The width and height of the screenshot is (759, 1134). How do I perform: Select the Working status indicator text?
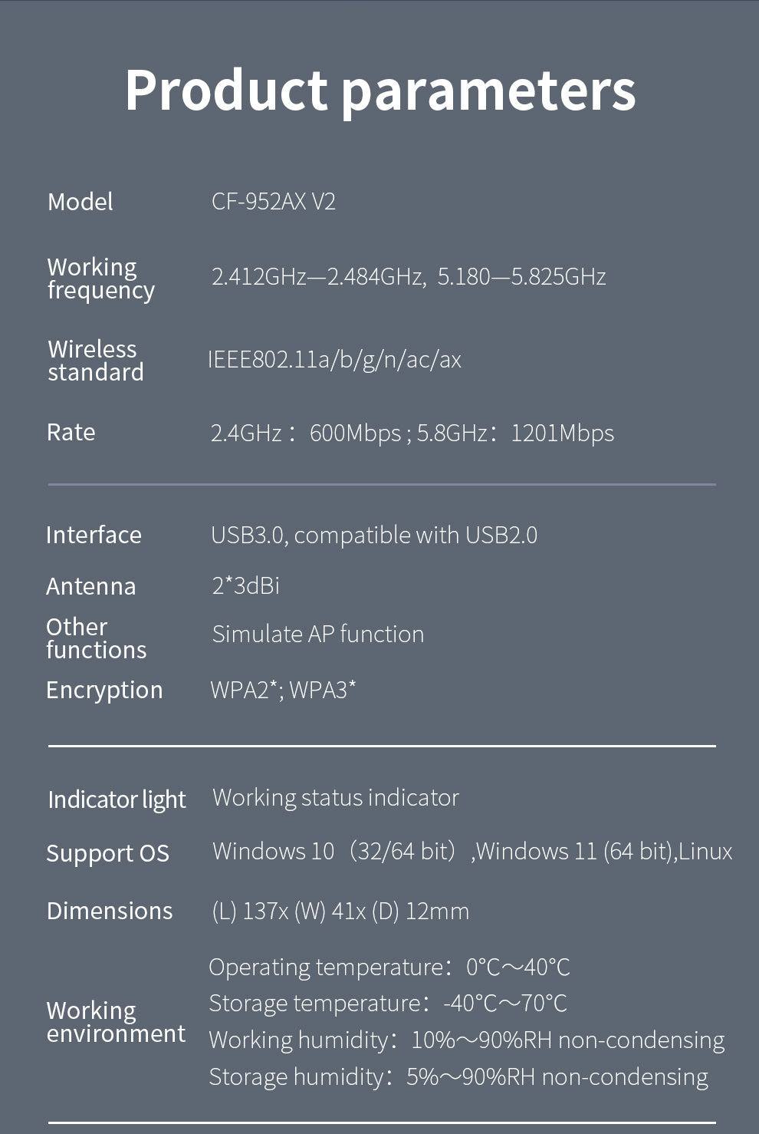click(335, 798)
